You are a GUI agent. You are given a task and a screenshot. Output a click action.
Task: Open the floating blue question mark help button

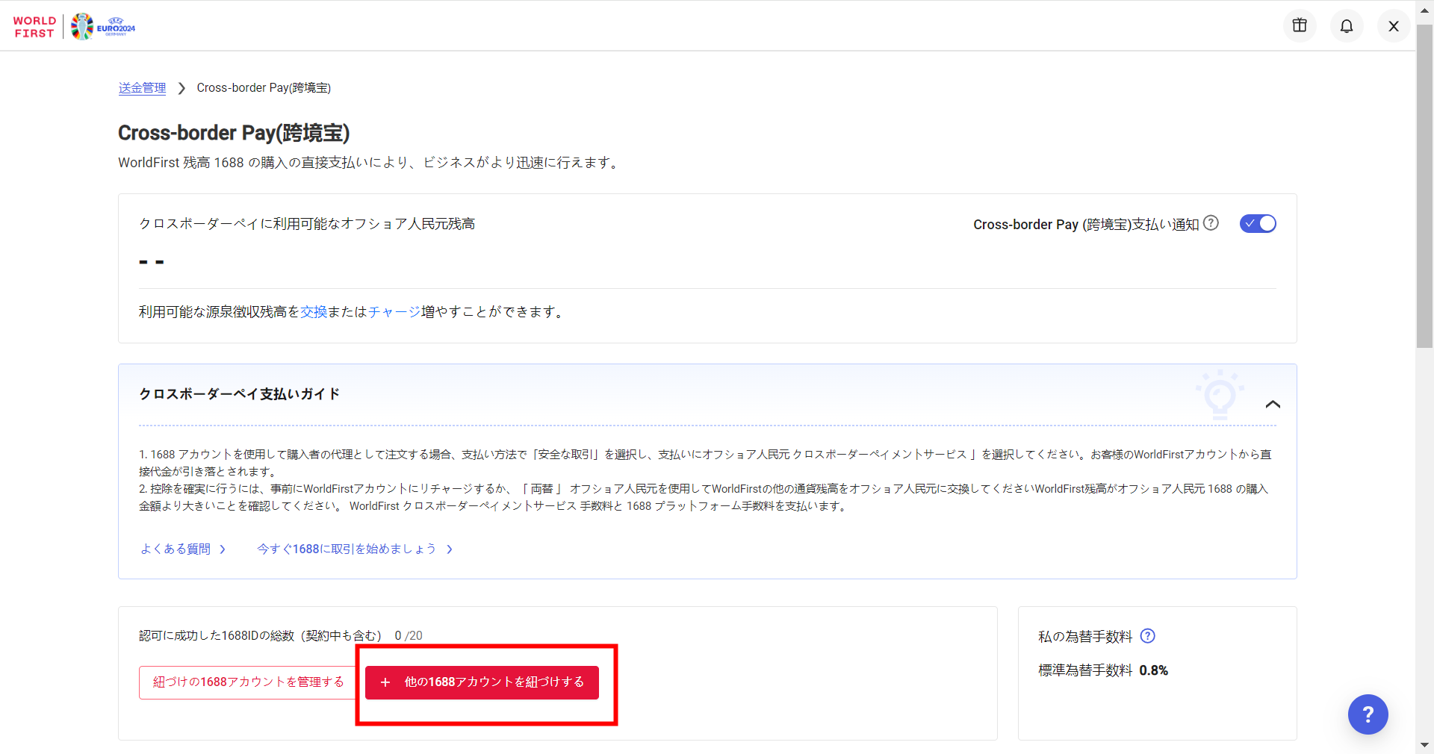coord(1368,714)
